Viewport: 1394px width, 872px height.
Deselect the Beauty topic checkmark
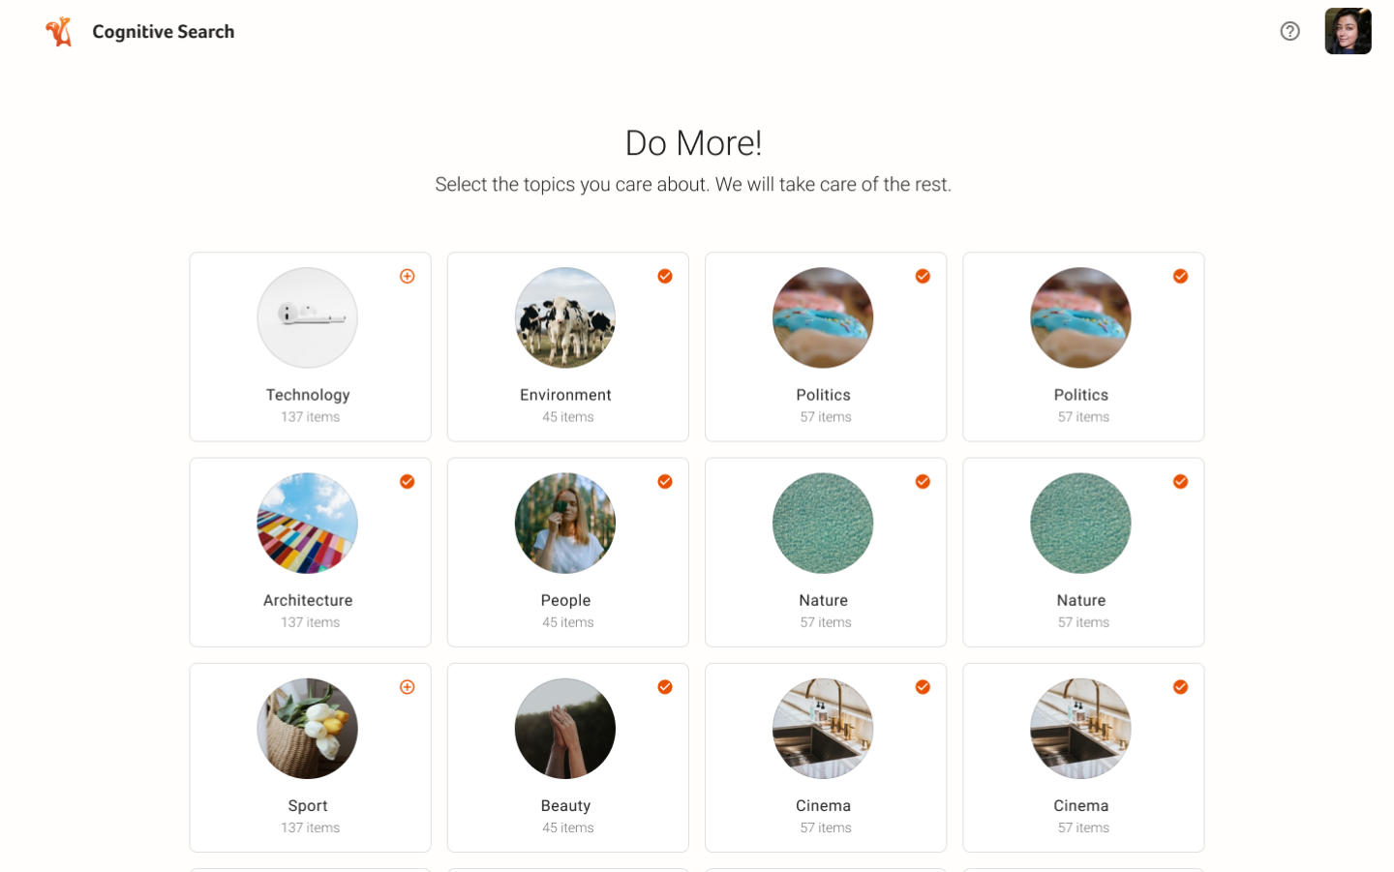coord(665,687)
